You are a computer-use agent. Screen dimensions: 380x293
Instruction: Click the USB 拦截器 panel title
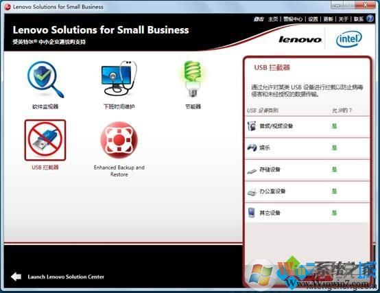[x=272, y=67]
